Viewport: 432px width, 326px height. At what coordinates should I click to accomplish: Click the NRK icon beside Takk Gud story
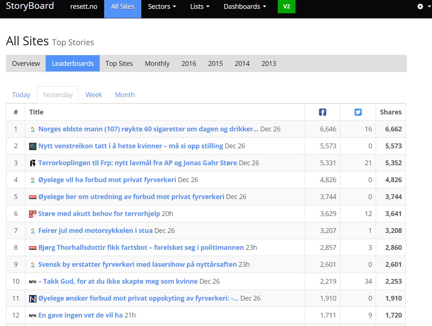coord(33,281)
